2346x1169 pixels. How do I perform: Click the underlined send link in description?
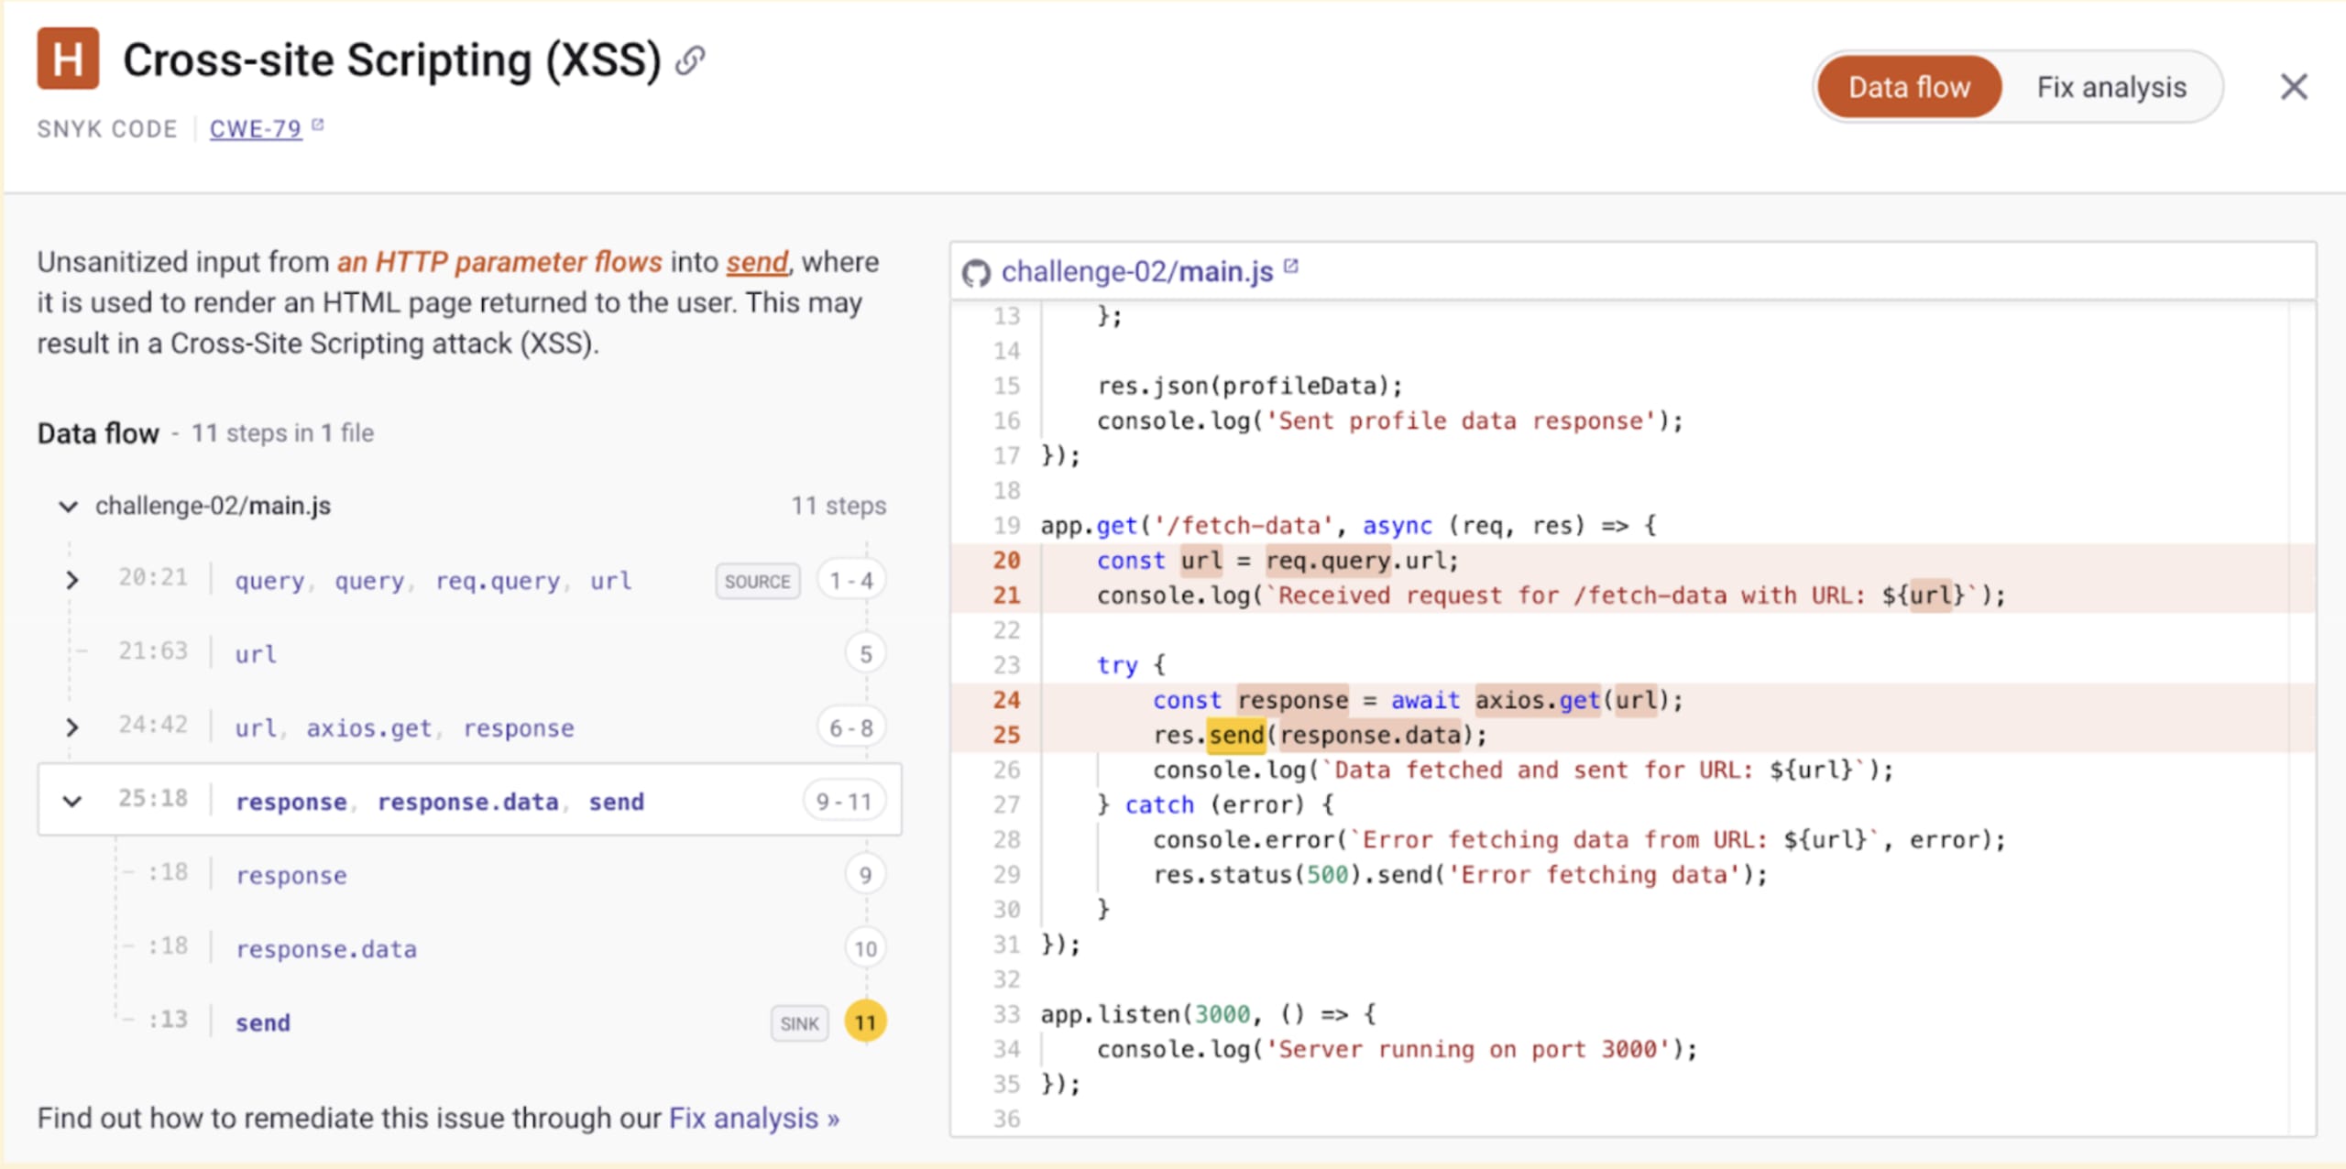pos(757,262)
